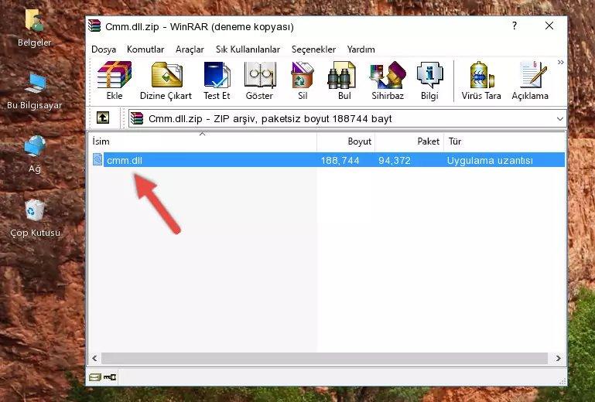This screenshot has width=595, height=402.
Task: Open the Belgeler desktop folder
Action: (x=34, y=29)
